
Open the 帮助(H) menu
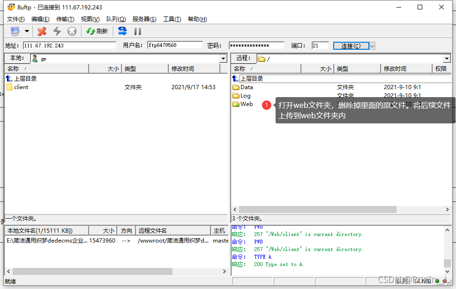[197, 19]
